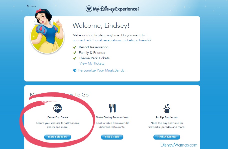The height and width of the screenshot is (149, 228).
Task: Select the Resort Reservation text
Action: pos(94,47)
